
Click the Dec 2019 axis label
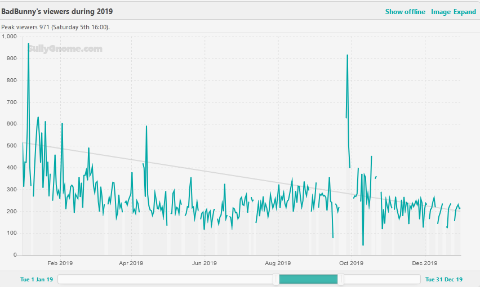point(425,263)
